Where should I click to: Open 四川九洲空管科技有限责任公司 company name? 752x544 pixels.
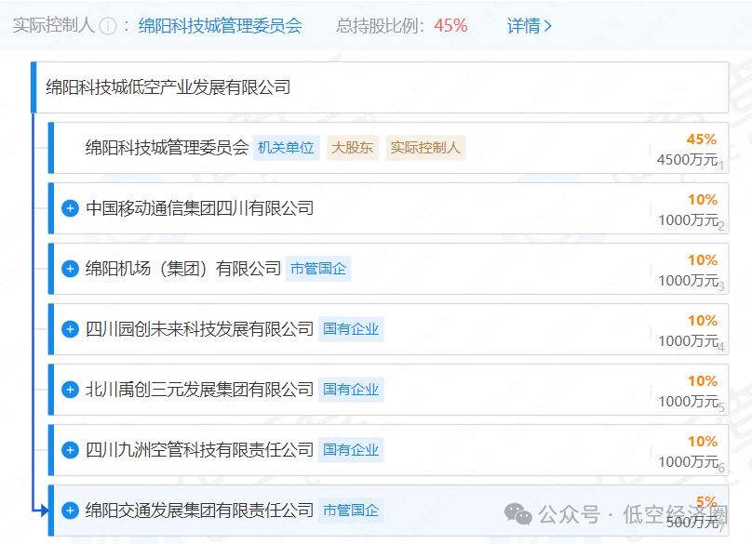point(199,450)
